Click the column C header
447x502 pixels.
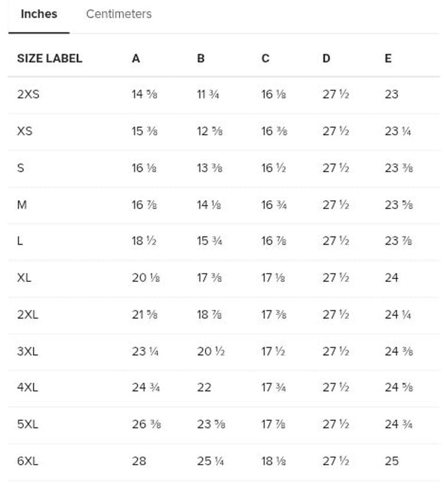pyautogui.click(x=265, y=58)
